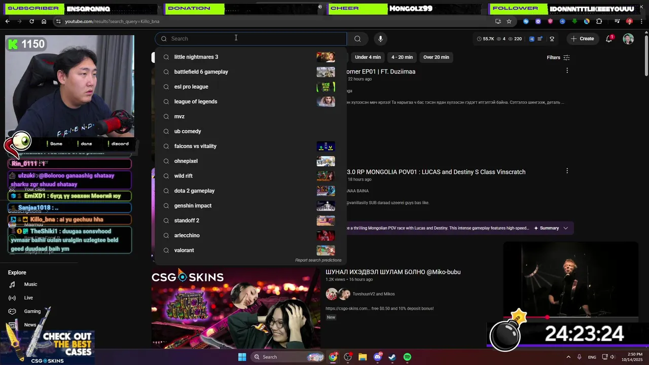Click the ENG language indicator

592,357
